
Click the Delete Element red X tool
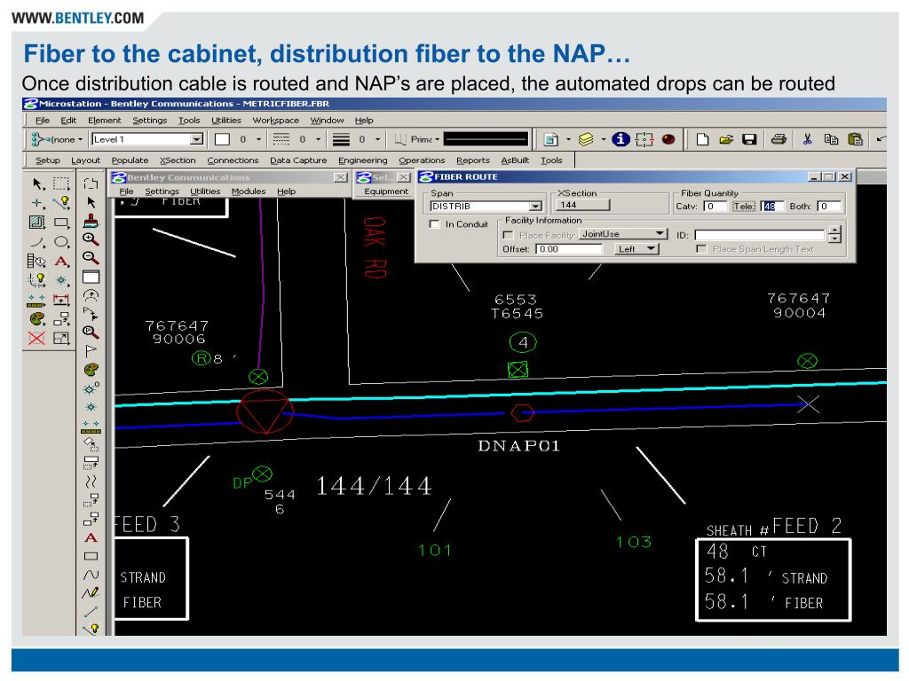pos(36,338)
